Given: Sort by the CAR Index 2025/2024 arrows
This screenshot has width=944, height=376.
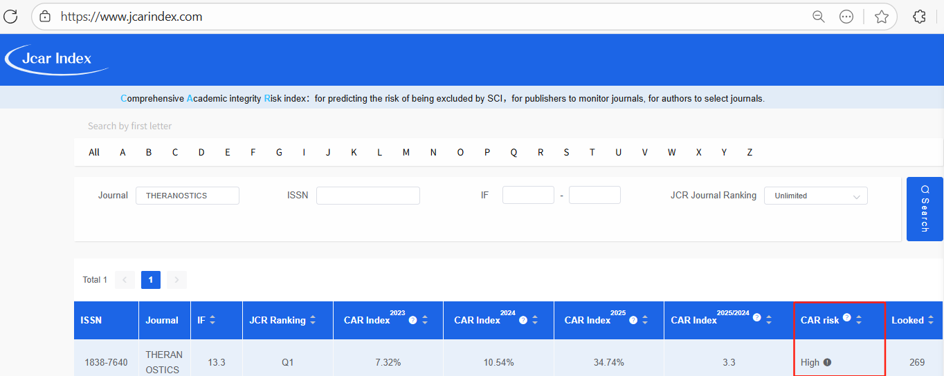Looking at the screenshot, I should [x=768, y=320].
